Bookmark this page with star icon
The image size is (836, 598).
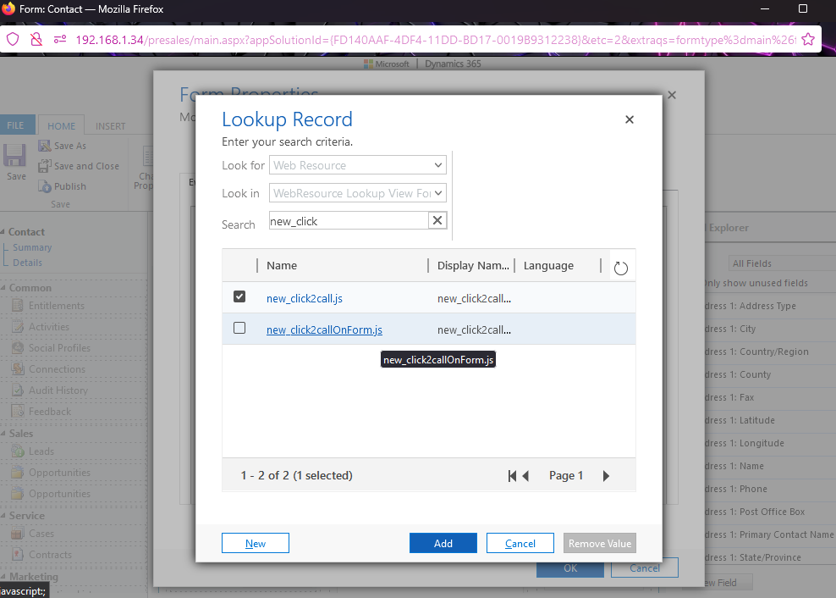(x=808, y=39)
